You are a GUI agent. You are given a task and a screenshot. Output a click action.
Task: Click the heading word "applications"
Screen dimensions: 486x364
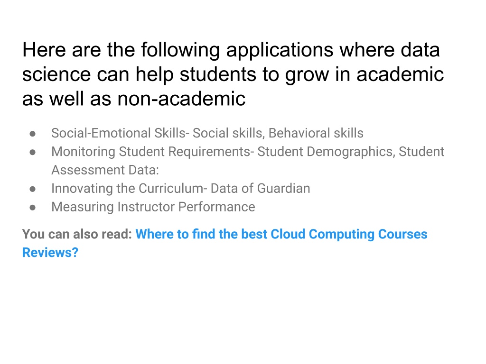[x=280, y=50]
